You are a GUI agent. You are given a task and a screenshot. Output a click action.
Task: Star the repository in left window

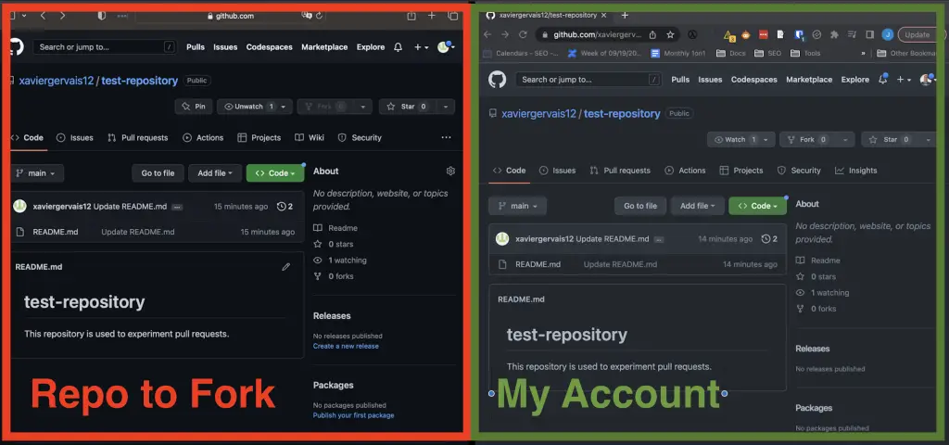tap(407, 107)
